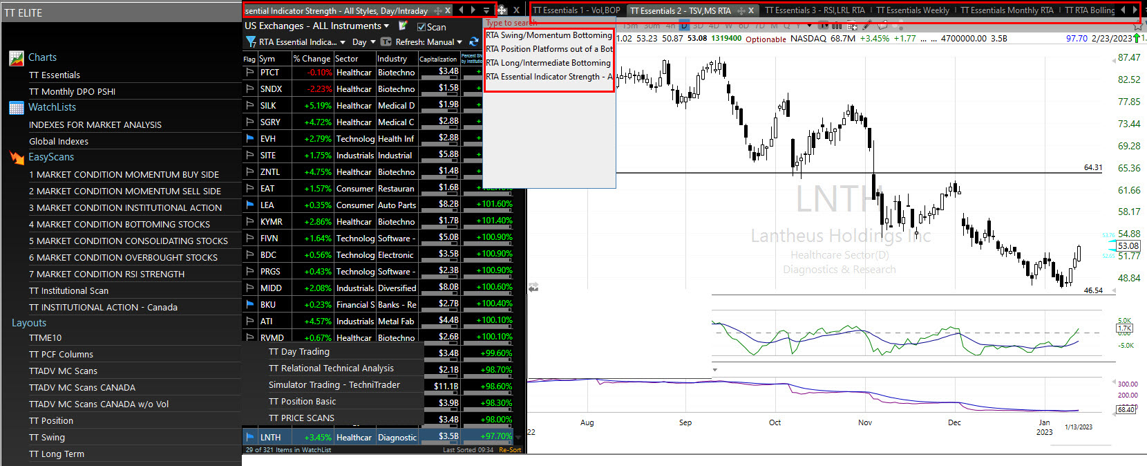Click the EasyScans lightning icon
The height and width of the screenshot is (466, 1147).
[17, 158]
